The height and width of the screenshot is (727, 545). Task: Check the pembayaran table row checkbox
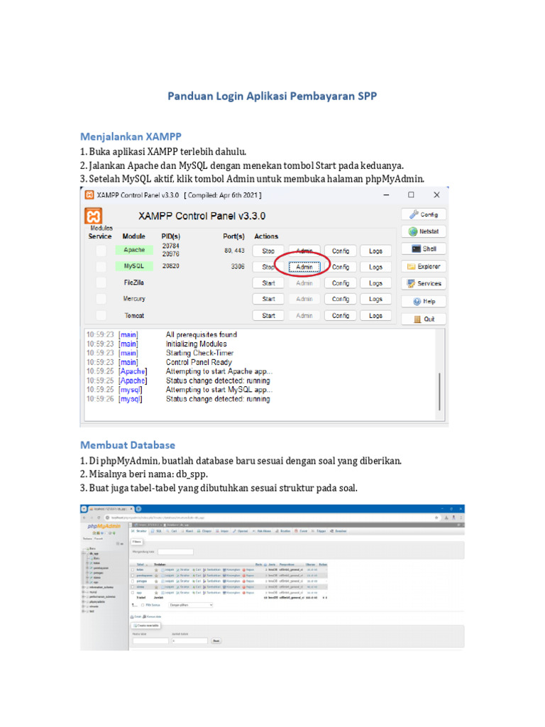point(133,575)
